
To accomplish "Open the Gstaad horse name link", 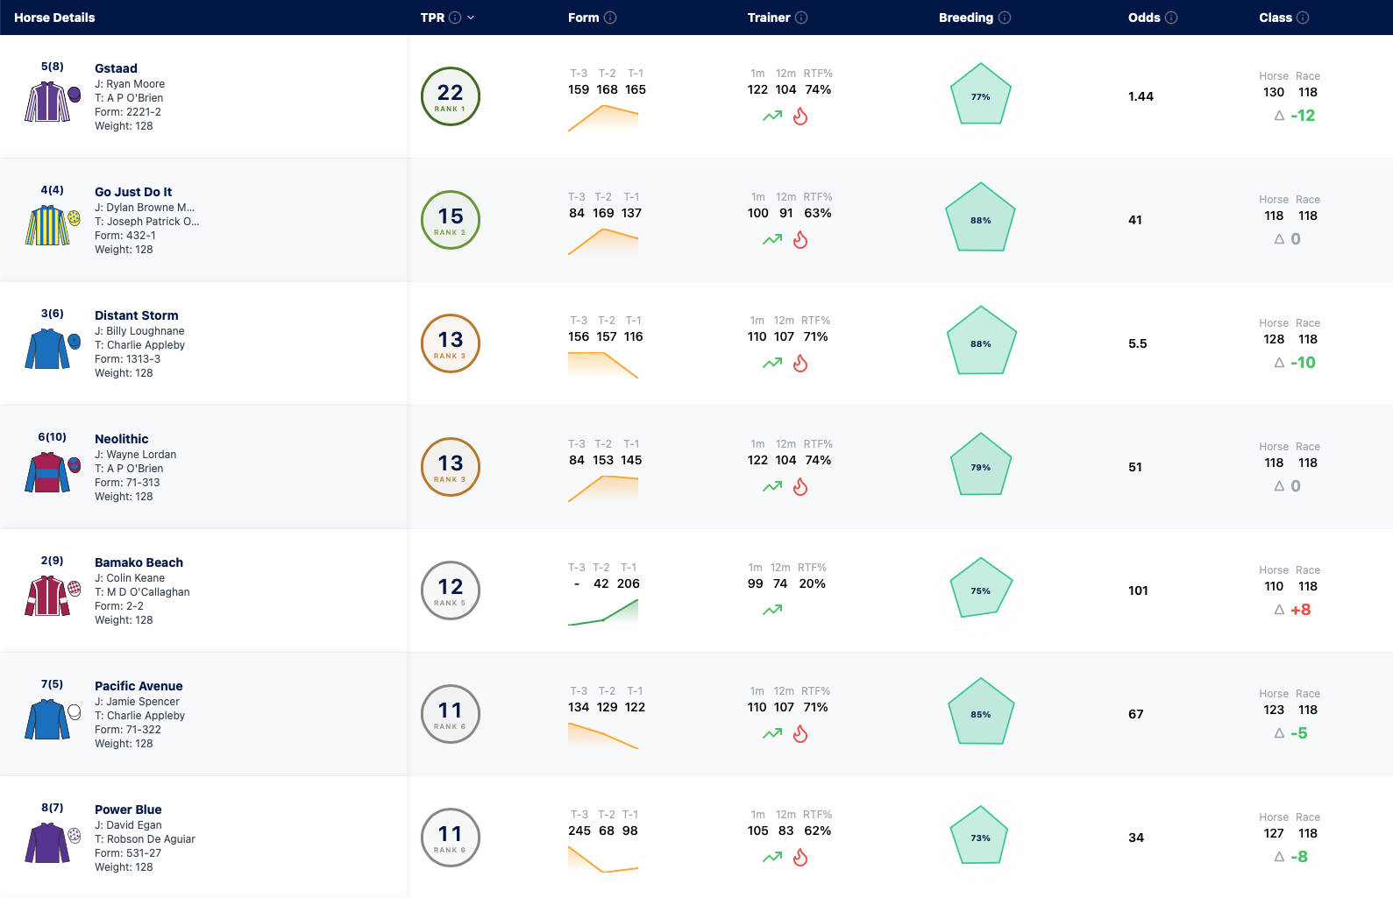I will 116,68.
